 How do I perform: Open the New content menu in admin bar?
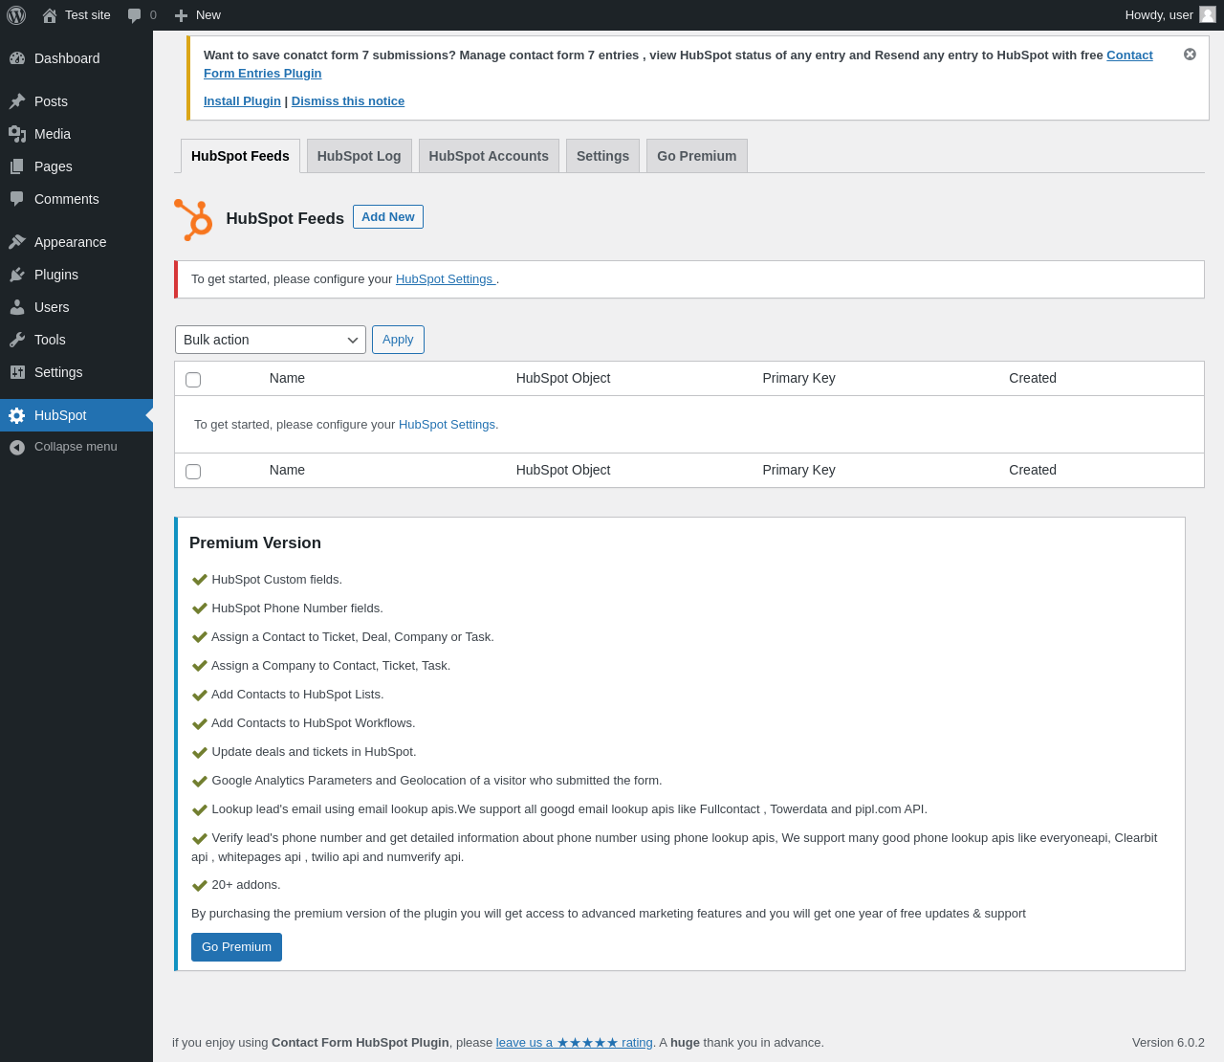coord(198,15)
